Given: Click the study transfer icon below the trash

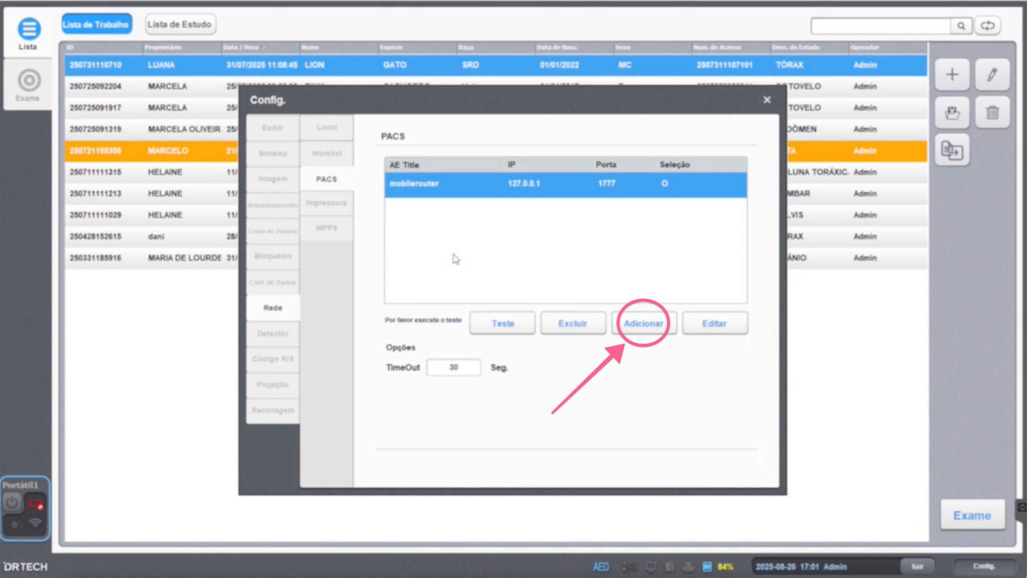Looking at the screenshot, I should pyautogui.click(x=952, y=150).
